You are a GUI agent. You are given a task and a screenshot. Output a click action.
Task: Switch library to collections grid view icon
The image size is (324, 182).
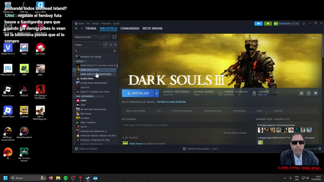pos(114,37)
